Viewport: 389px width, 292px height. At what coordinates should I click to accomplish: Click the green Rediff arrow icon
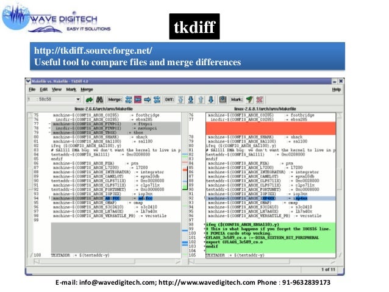[x=89, y=100]
